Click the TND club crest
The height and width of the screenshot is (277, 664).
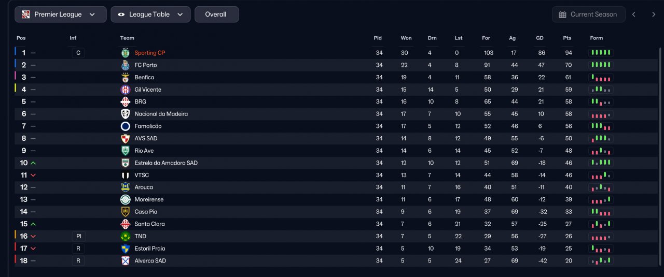point(125,236)
